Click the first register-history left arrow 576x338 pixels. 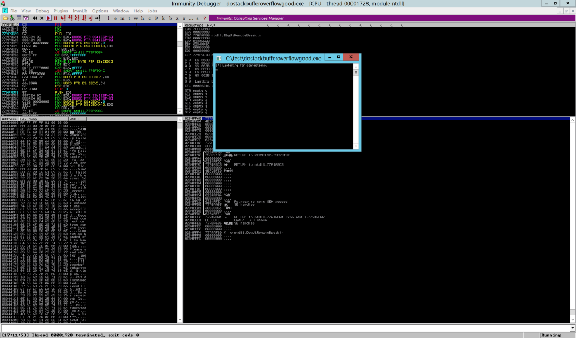pos(268,26)
